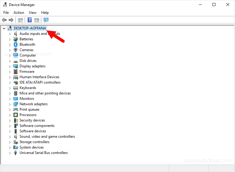Click the Forward arrow toolbar icon
Image resolution: width=235 pixels, height=172 pixels.
click(x=11, y=20)
